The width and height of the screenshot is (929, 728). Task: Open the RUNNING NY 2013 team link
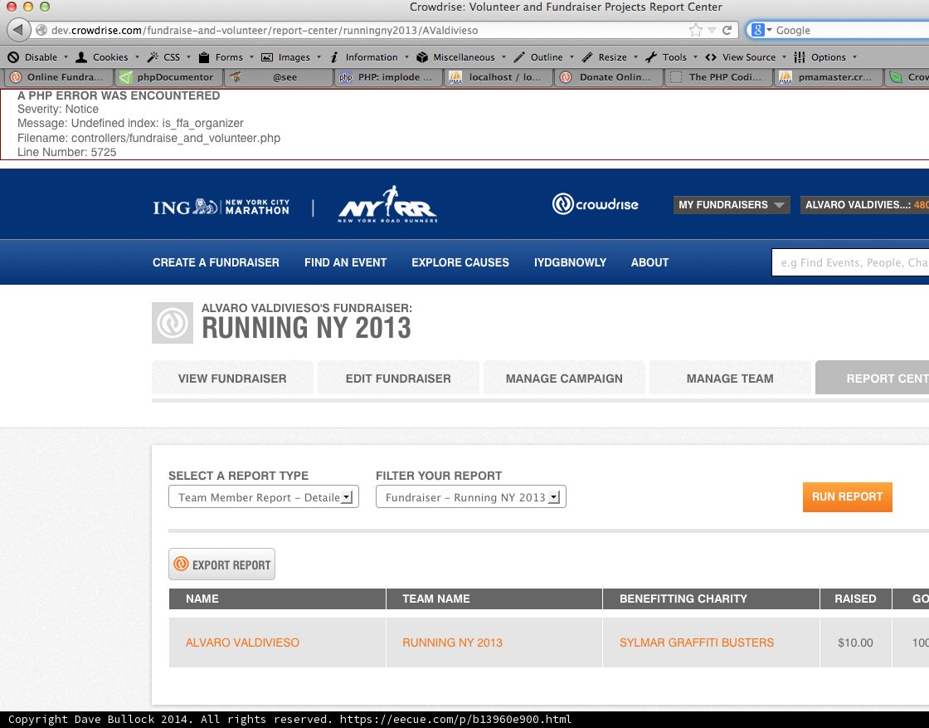point(452,642)
